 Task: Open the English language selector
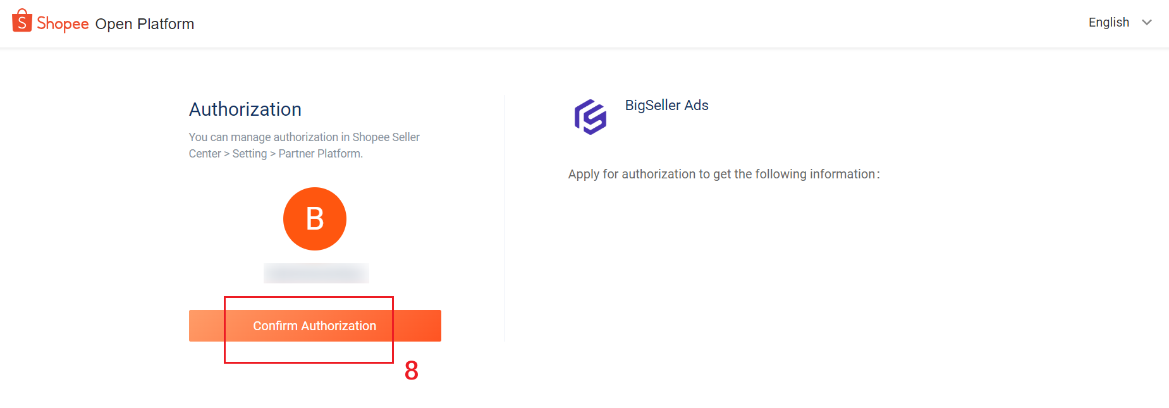click(1120, 23)
